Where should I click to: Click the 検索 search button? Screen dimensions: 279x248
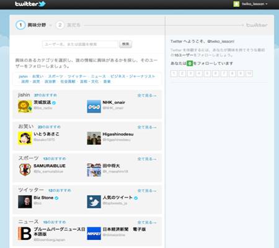125,44
